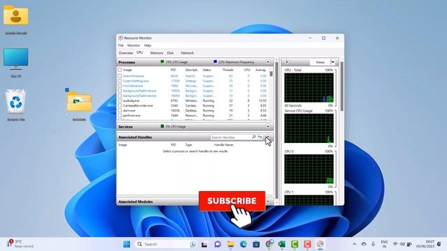The height and width of the screenshot is (251, 447).
Task: Click Resource Monitor taskbar icon
Action: (x=321, y=244)
